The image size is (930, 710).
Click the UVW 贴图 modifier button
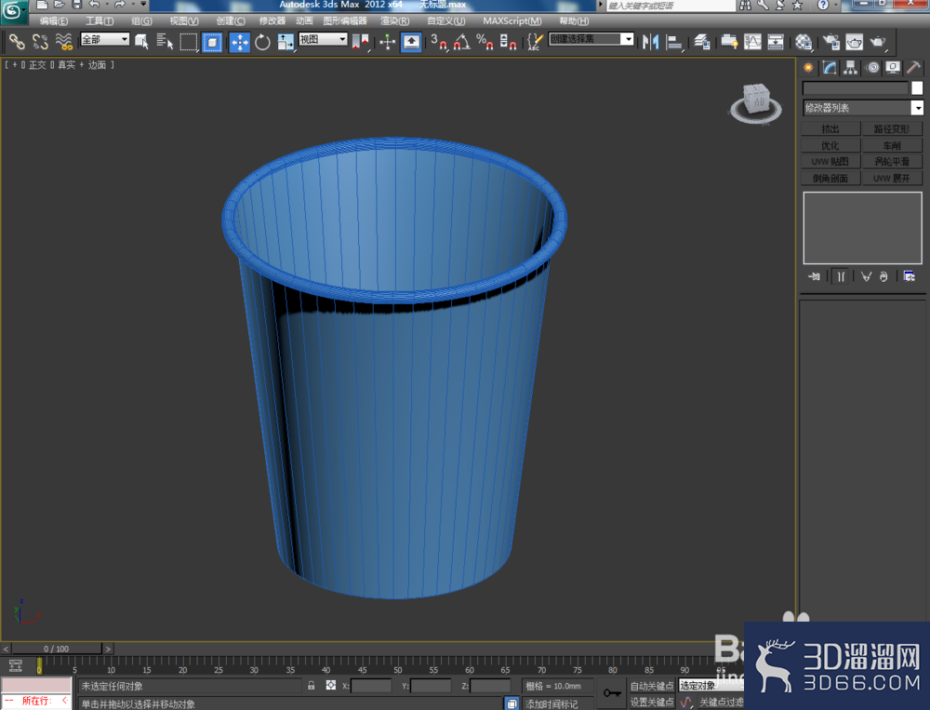pos(830,162)
